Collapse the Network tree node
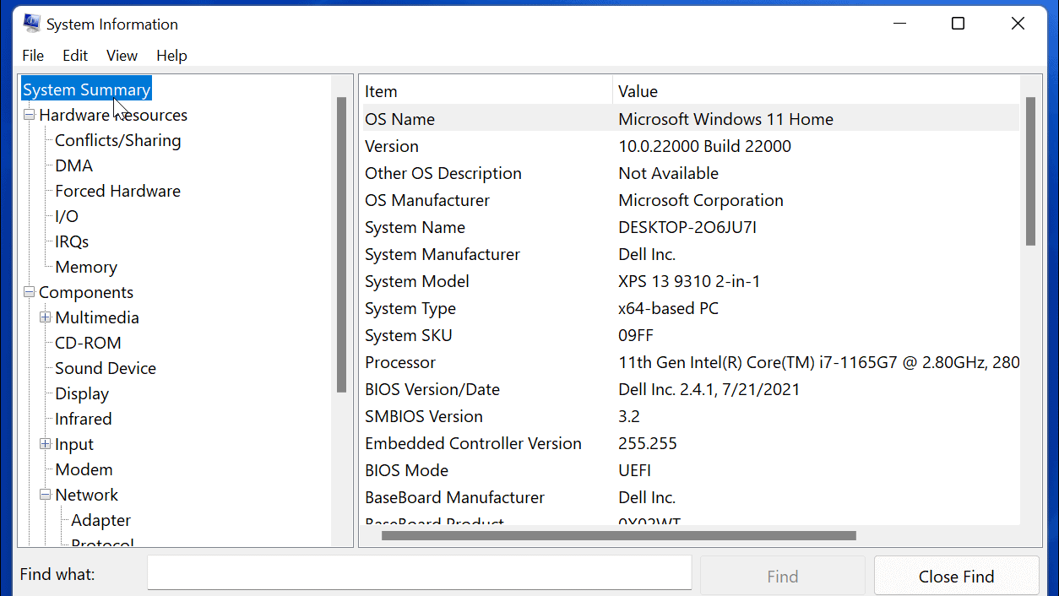The height and width of the screenshot is (596, 1059). tap(46, 495)
